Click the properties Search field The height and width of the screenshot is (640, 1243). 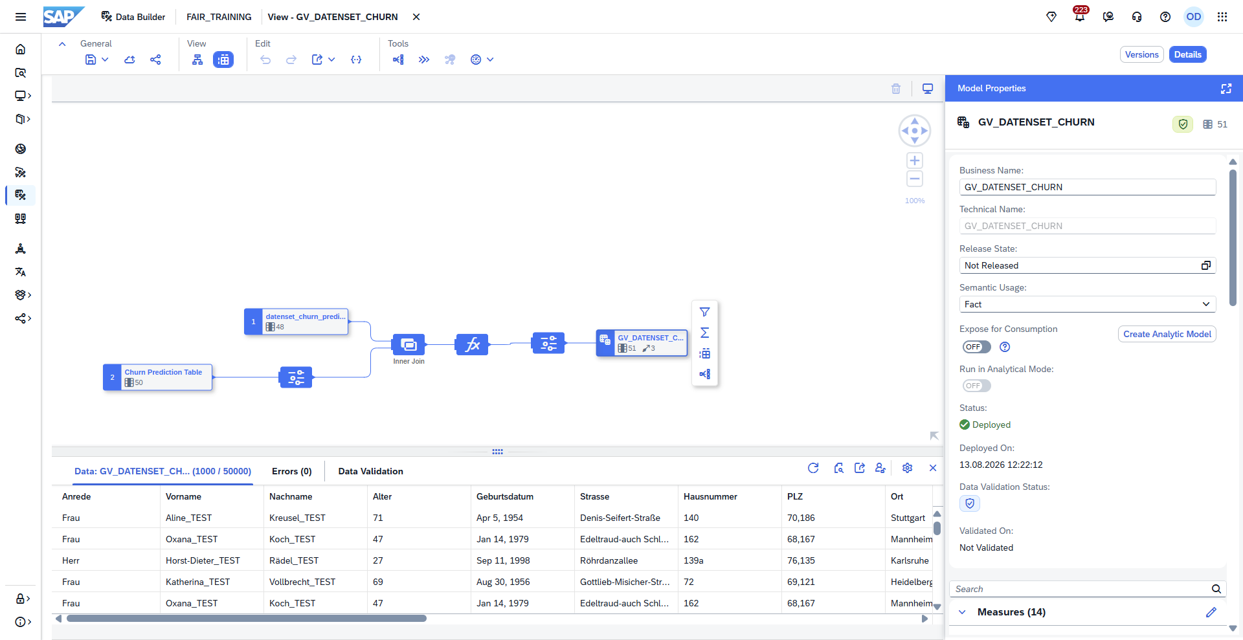1088,589
